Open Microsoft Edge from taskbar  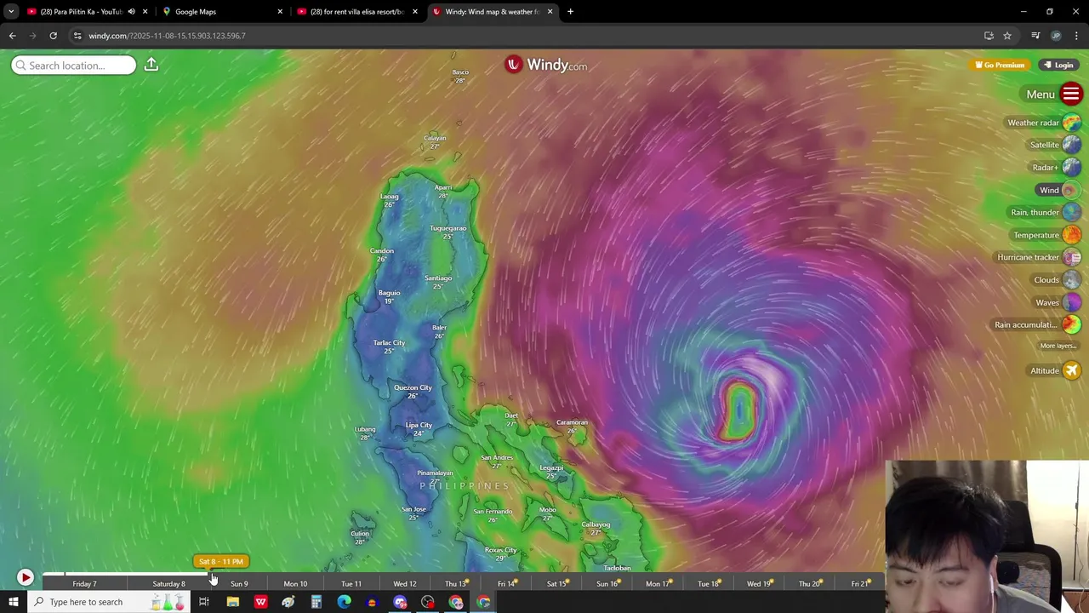point(344,602)
